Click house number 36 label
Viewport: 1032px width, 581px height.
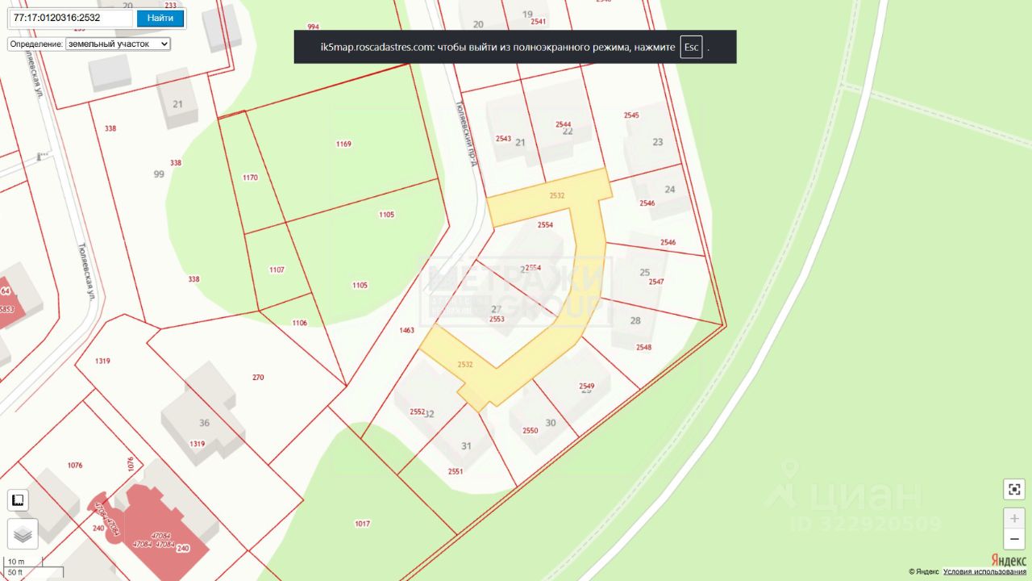click(204, 423)
